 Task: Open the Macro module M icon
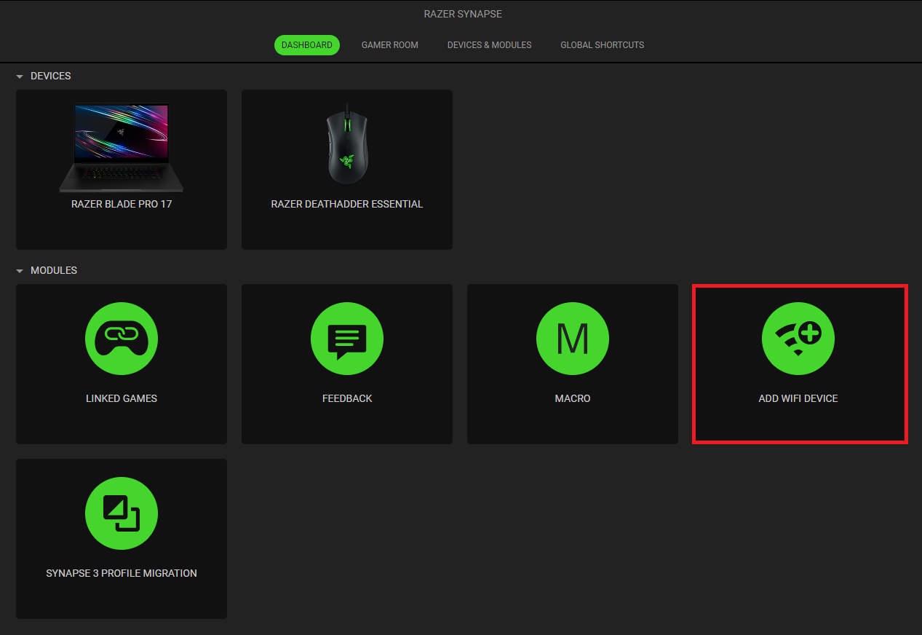pyautogui.click(x=573, y=339)
